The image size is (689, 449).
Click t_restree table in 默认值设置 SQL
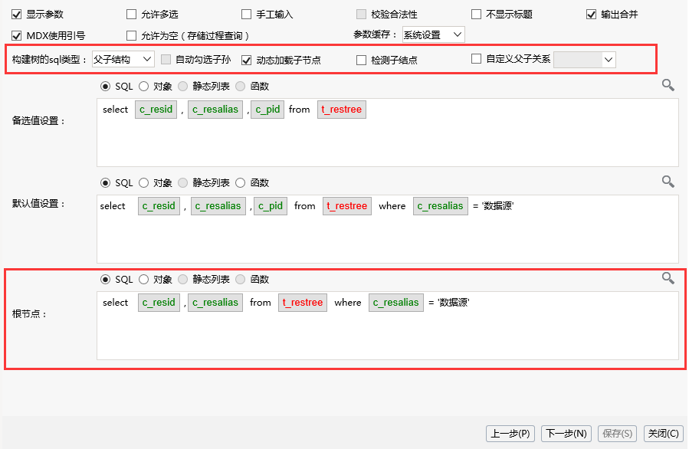point(346,206)
